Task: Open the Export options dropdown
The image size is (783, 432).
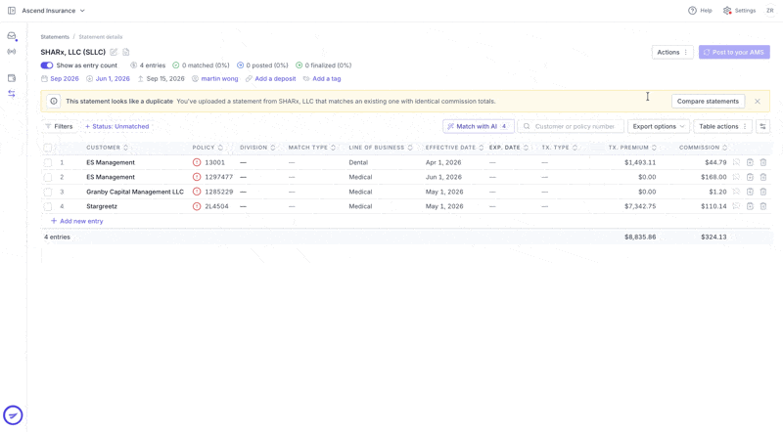Action: click(659, 127)
